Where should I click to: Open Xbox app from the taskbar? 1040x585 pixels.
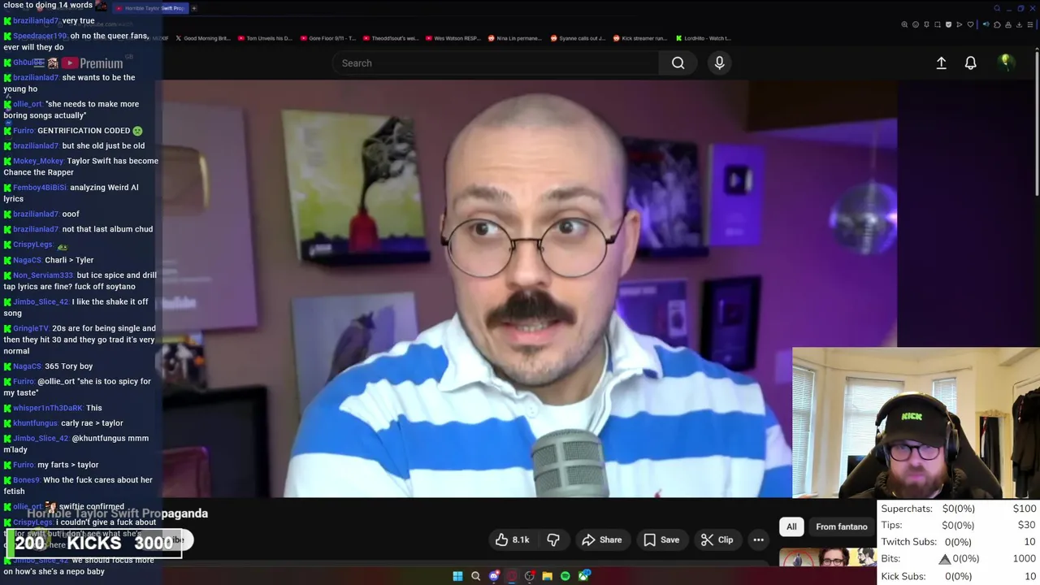pyautogui.click(x=583, y=576)
